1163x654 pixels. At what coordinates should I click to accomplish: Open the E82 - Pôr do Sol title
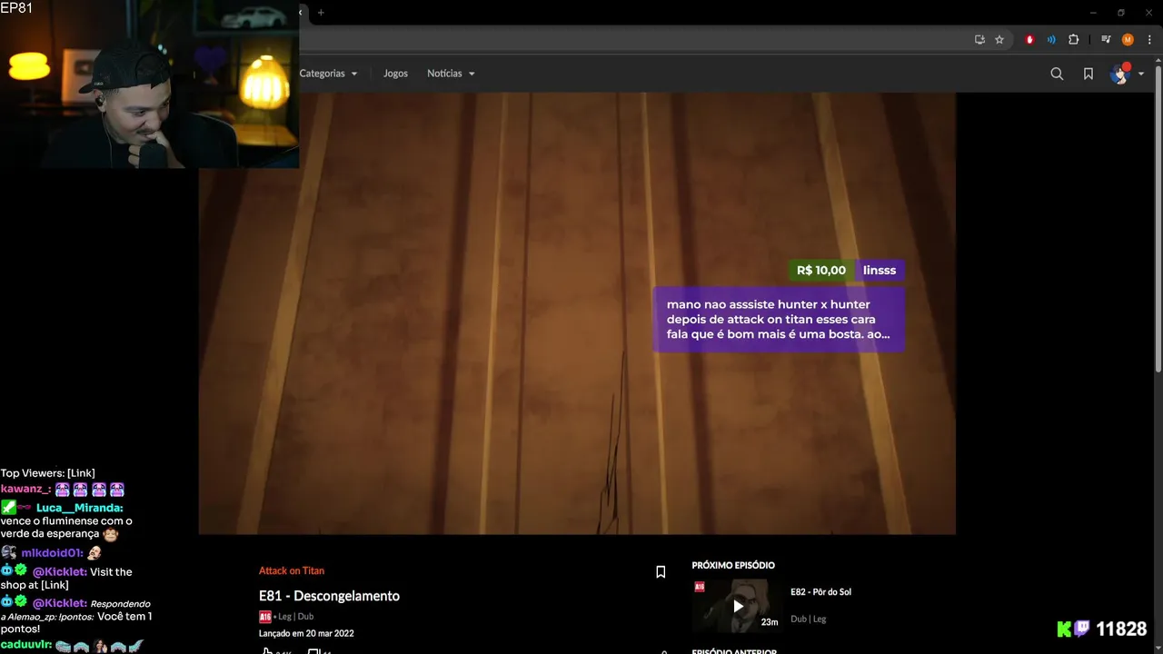(x=820, y=592)
